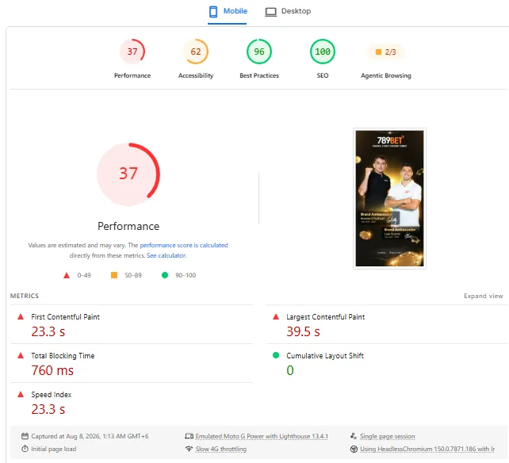Image resolution: width=509 pixels, height=463 pixels.
Task: Click the red triangle 0–49 legend icon
Action: [x=67, y=275]
